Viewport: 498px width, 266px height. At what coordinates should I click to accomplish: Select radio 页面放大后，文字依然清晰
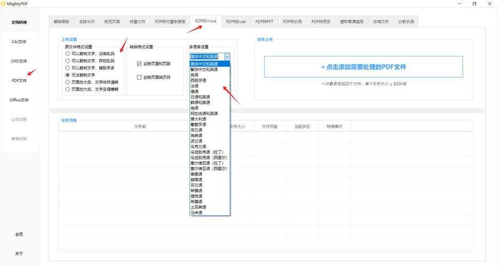pos(92,82)
